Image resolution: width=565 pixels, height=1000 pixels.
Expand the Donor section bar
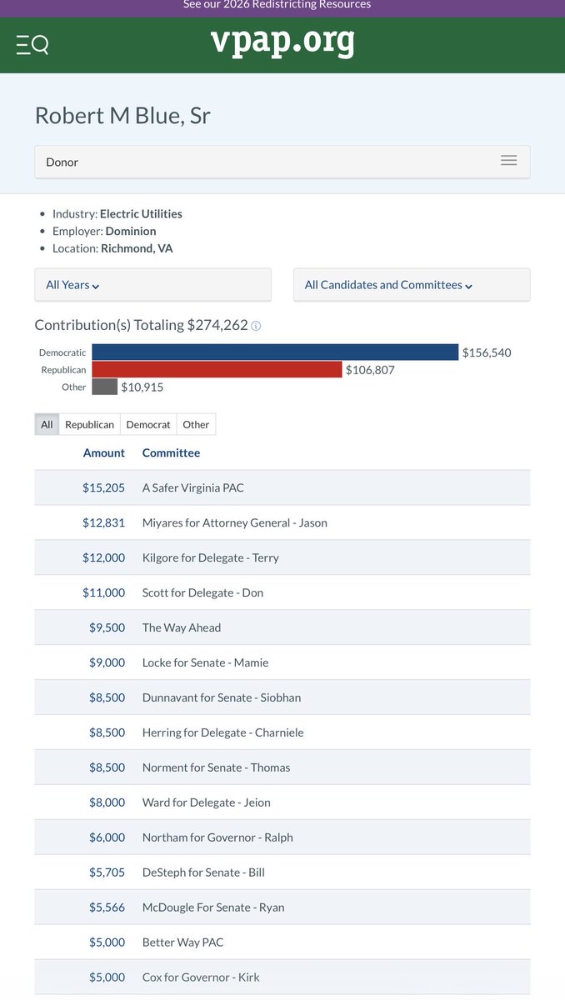[282, 162]
